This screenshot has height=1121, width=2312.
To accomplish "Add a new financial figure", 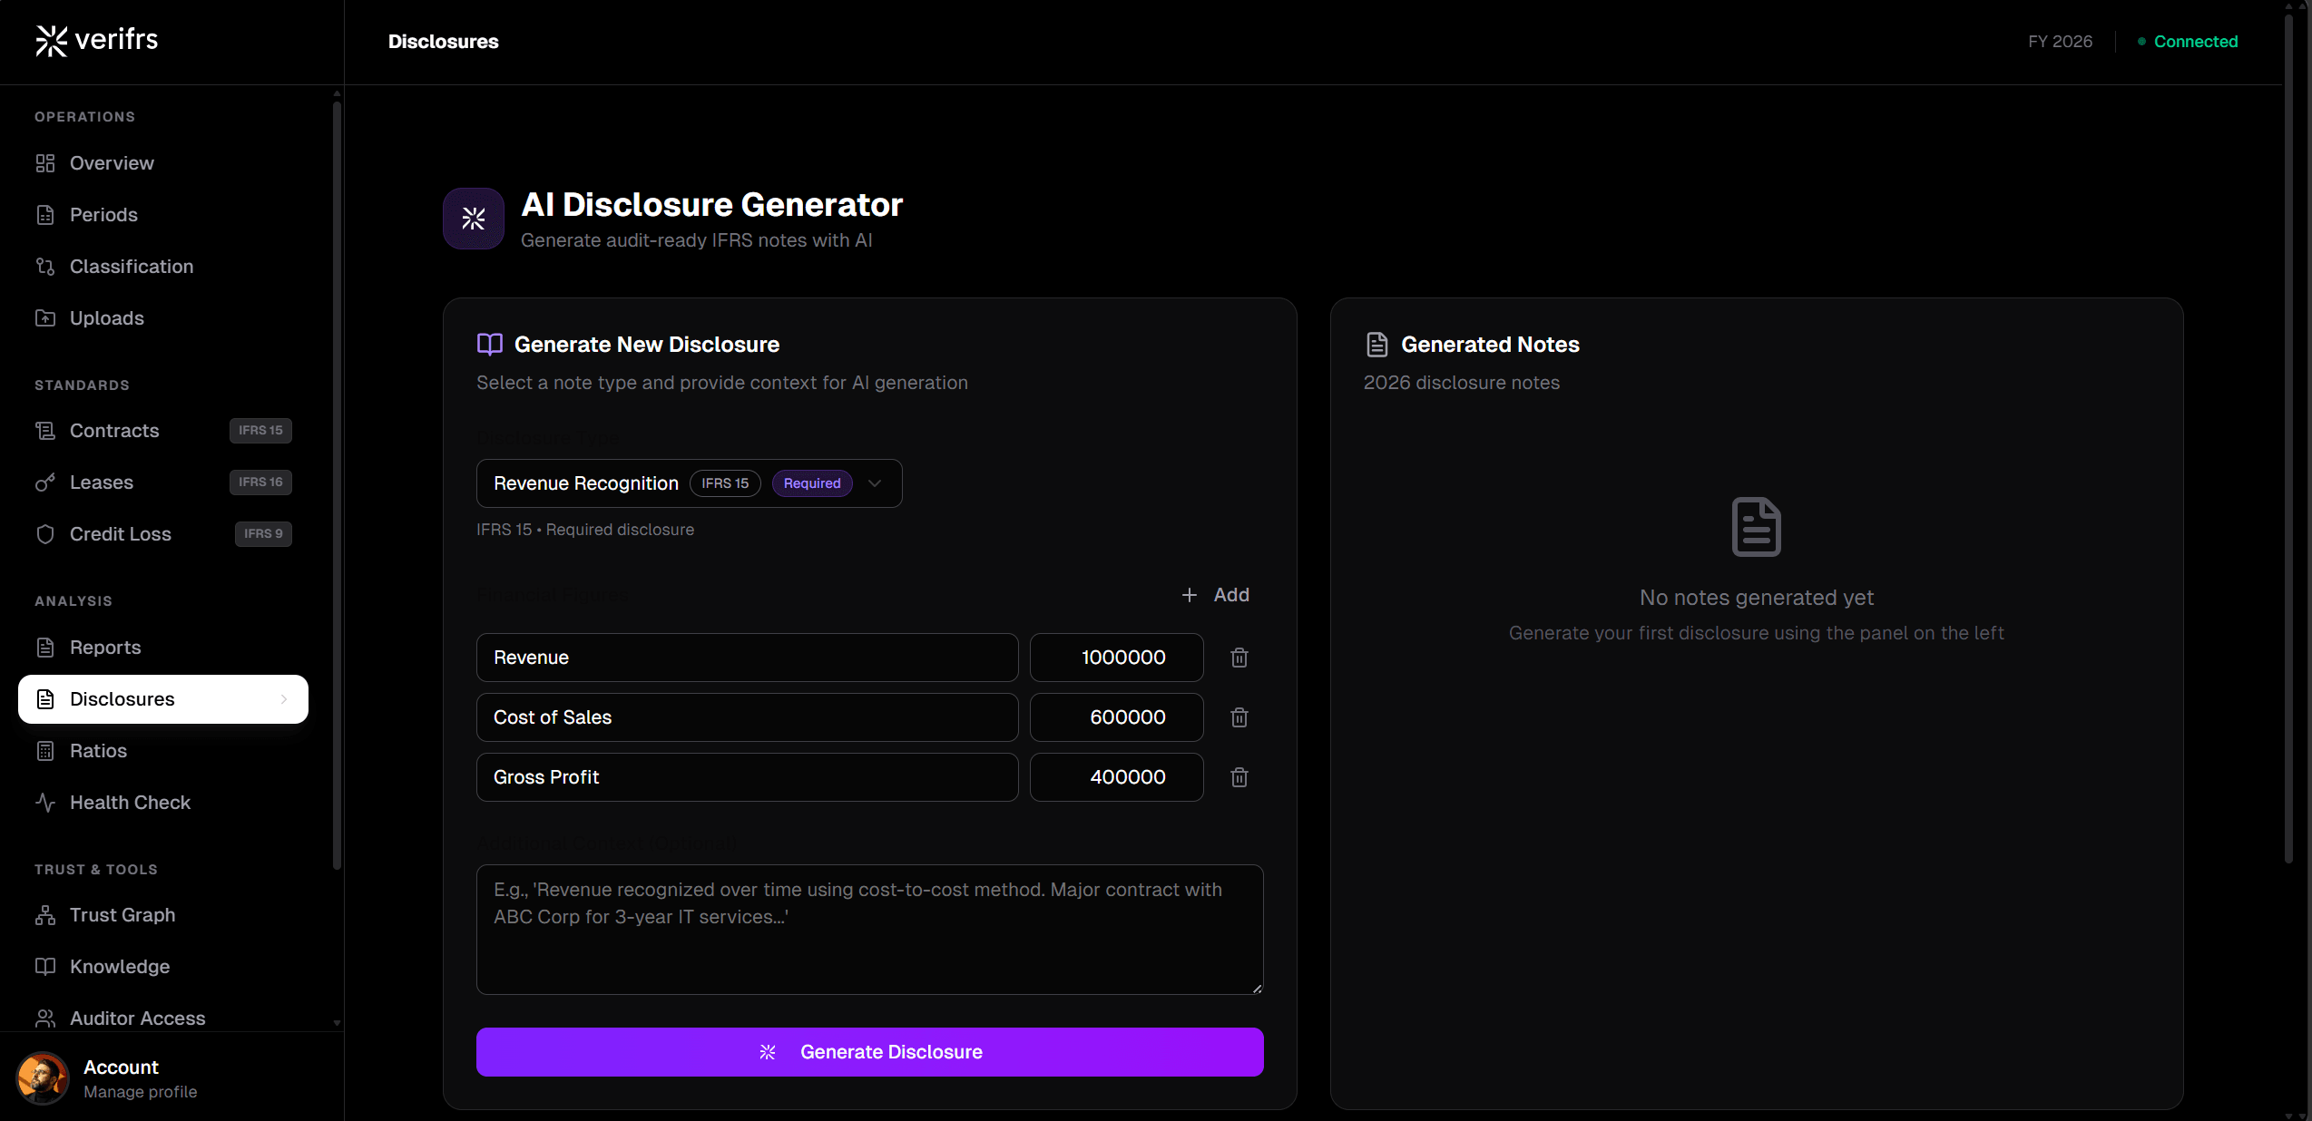I will click(1216, 595).
